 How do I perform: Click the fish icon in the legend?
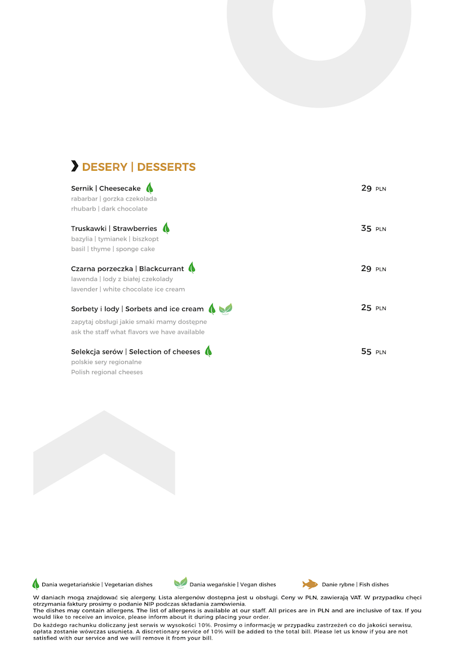coord(310,584)
